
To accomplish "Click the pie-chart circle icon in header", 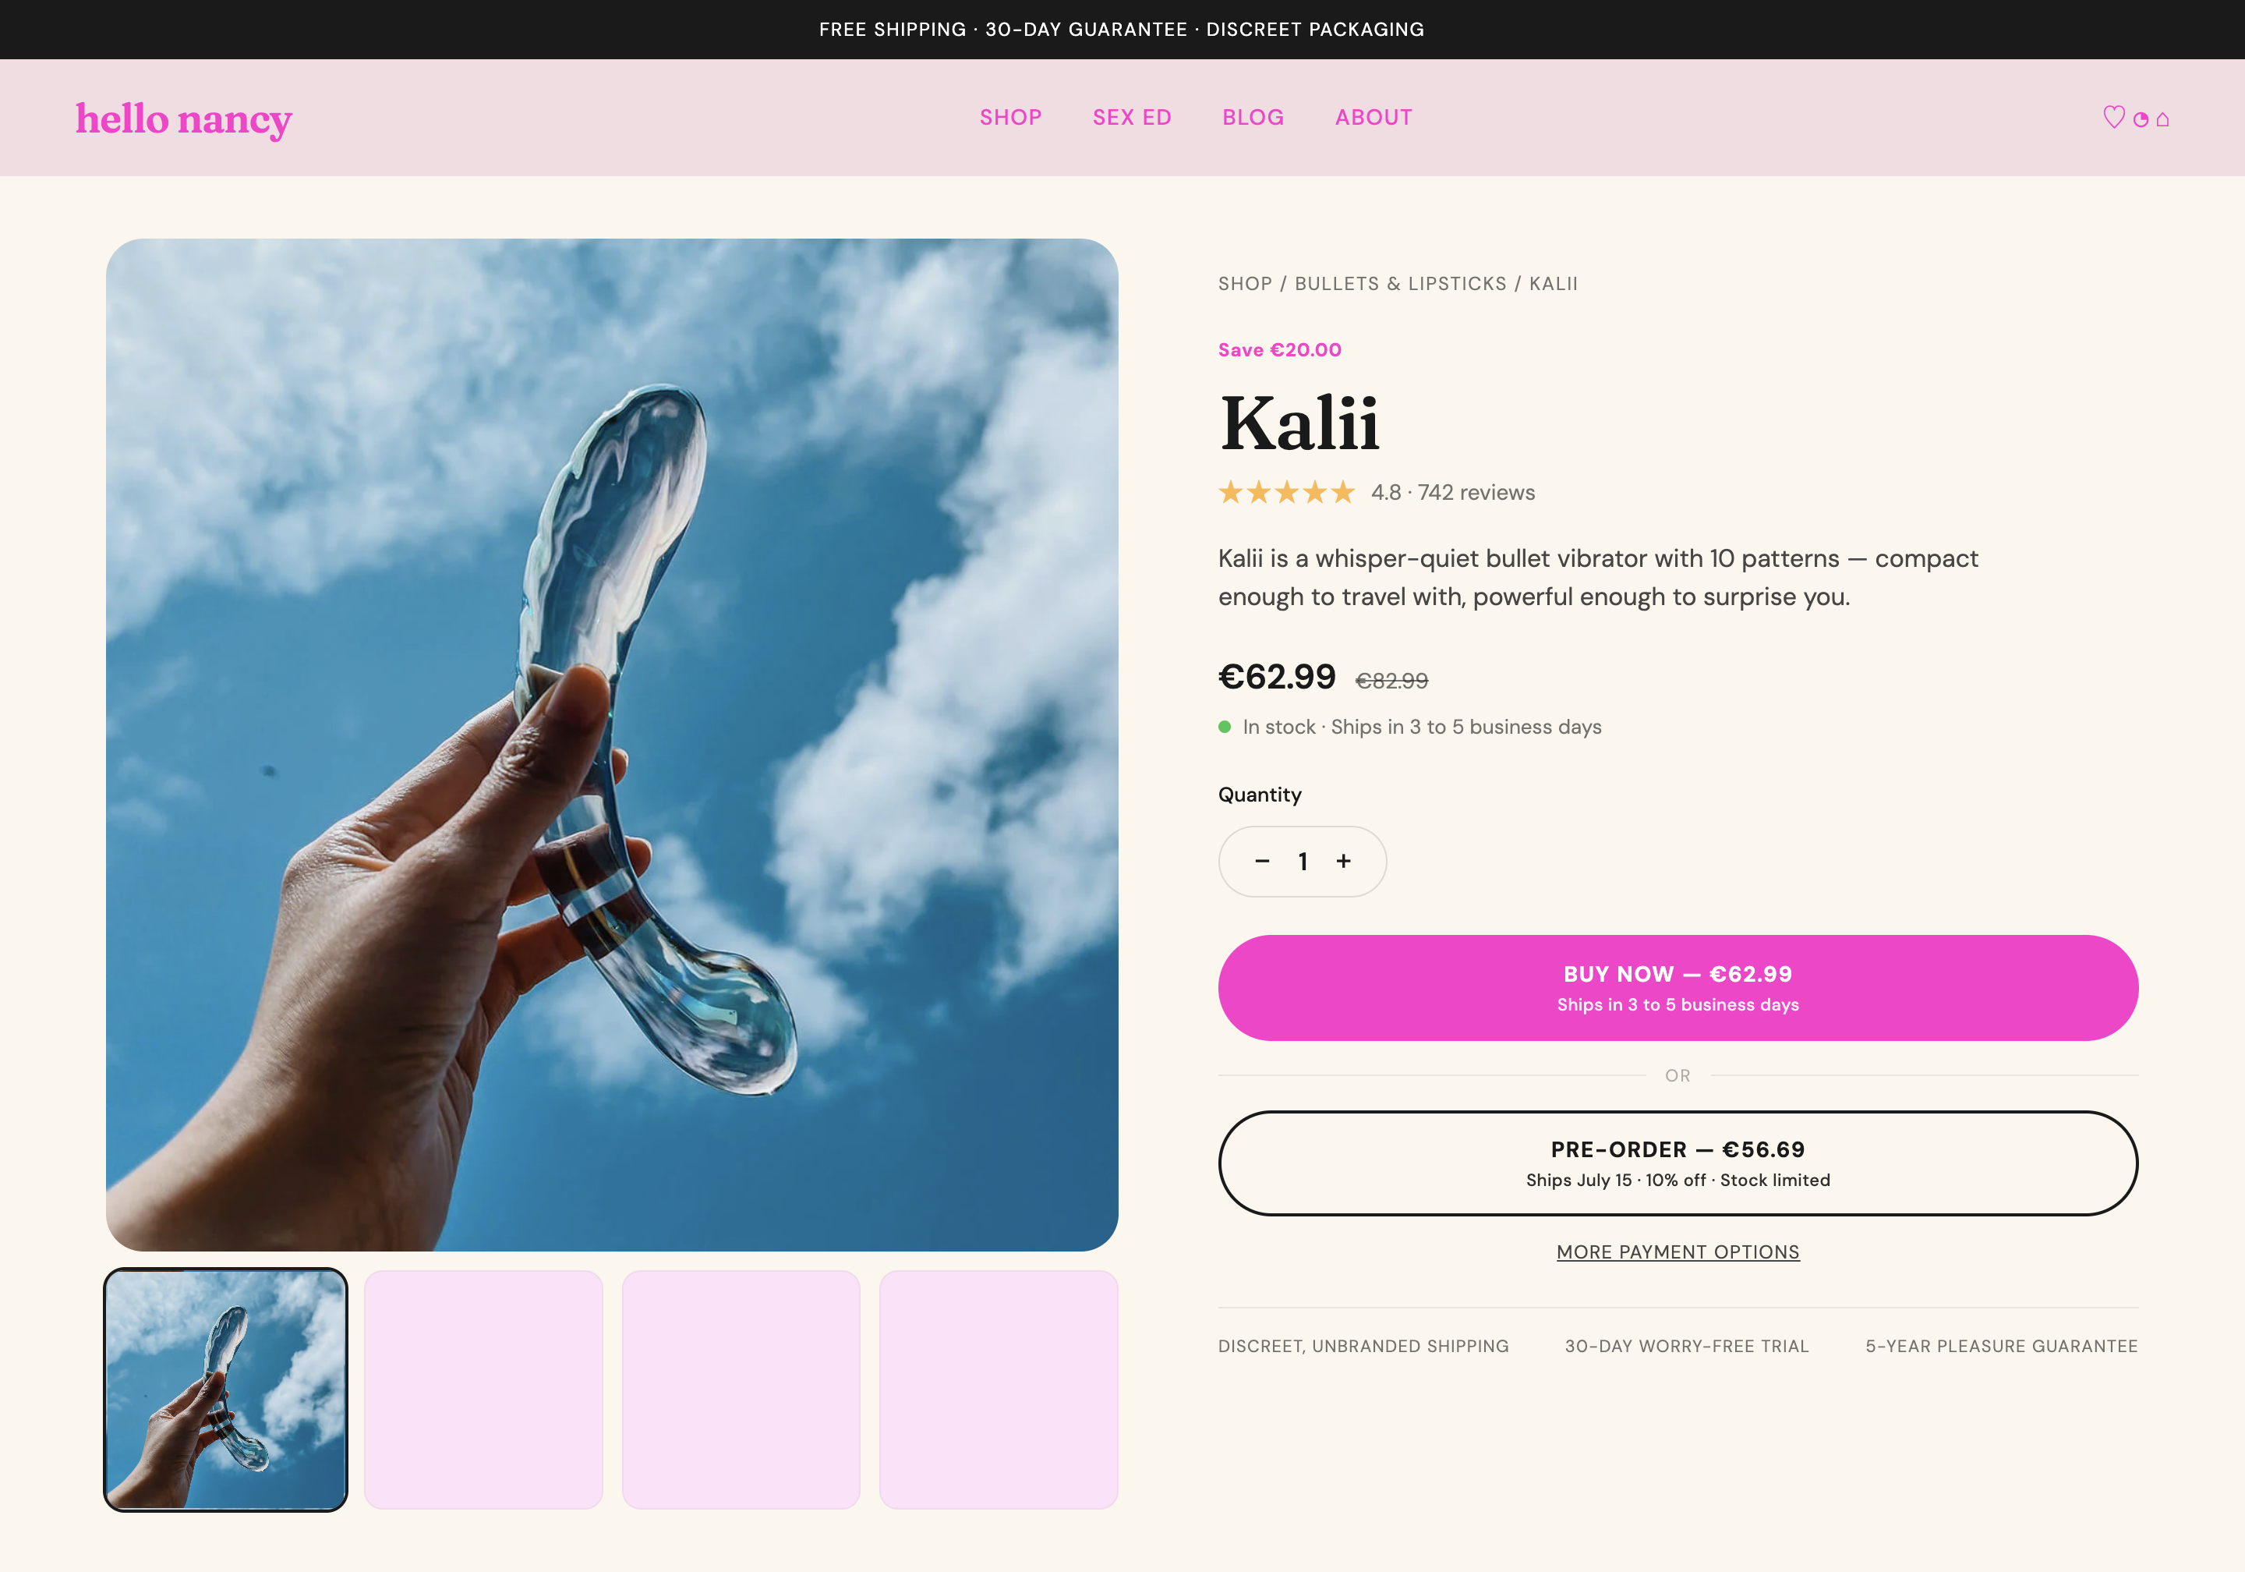I will pyautogui.click(x=2141, y=119).
